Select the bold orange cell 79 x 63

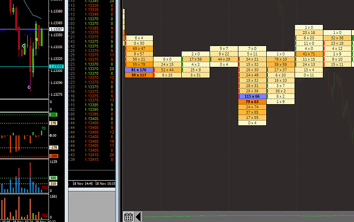[253, 101]
